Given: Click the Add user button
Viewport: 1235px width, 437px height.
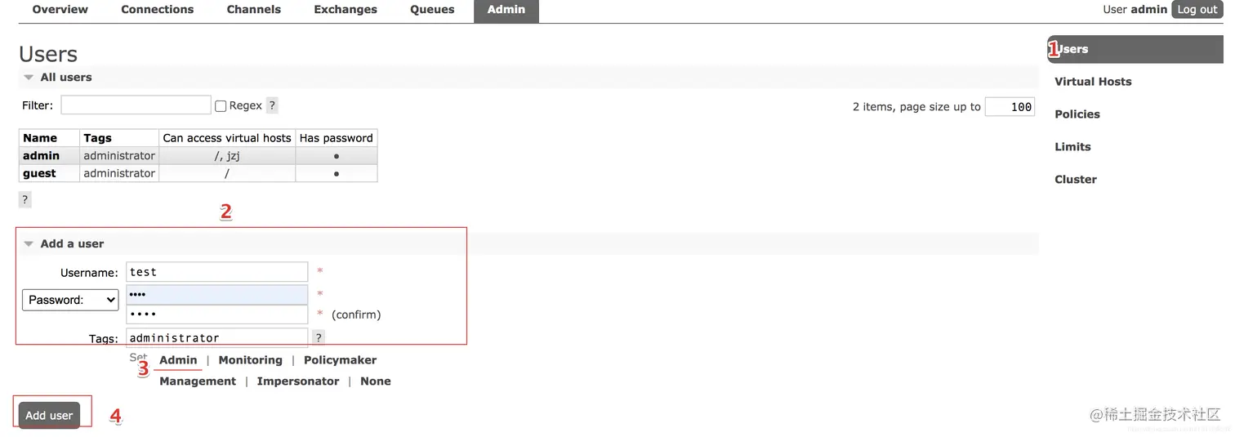Looking at the screenshot, I should tap(49, 415).
